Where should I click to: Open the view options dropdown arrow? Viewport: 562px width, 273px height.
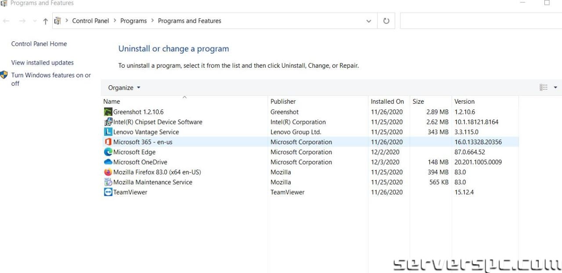[x=555, y=87]
